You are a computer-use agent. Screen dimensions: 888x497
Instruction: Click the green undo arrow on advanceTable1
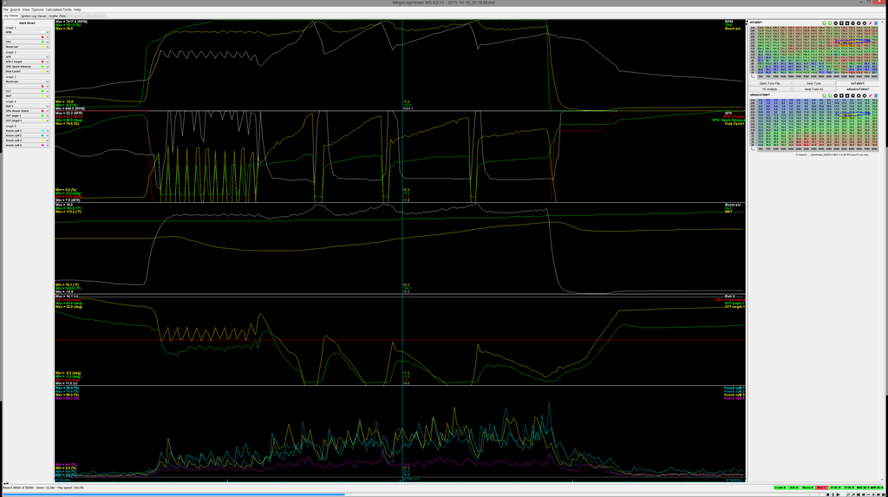click(826, 95)
